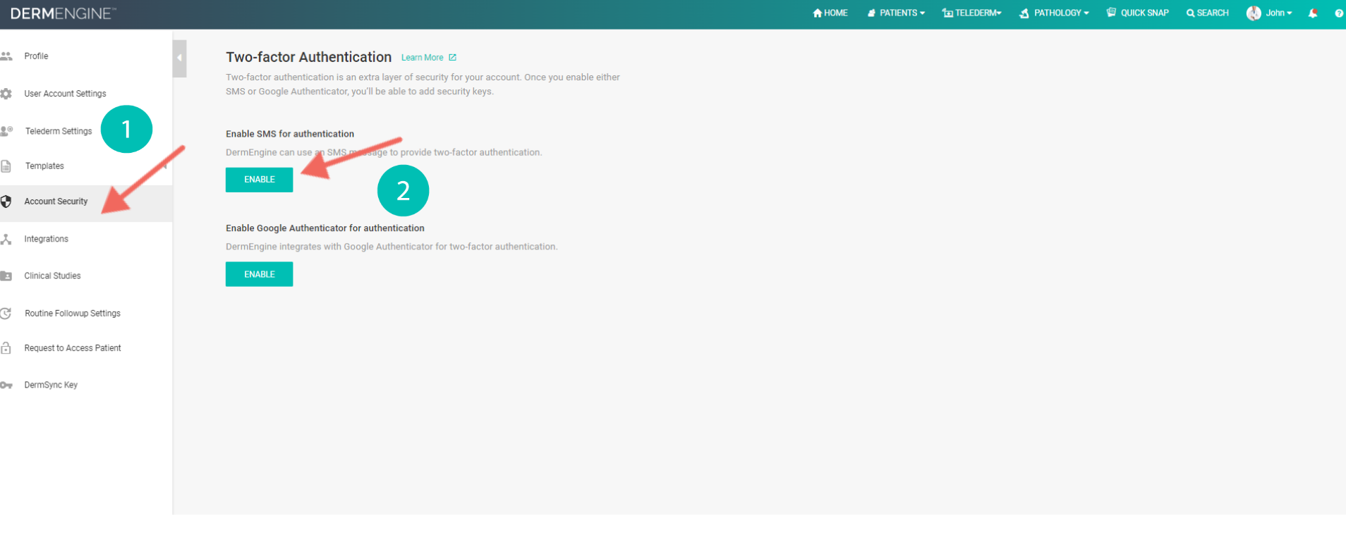Click the Account Security shield icon
The height and width of the screenshot is (539, 1346).
[x=6, y=202]
